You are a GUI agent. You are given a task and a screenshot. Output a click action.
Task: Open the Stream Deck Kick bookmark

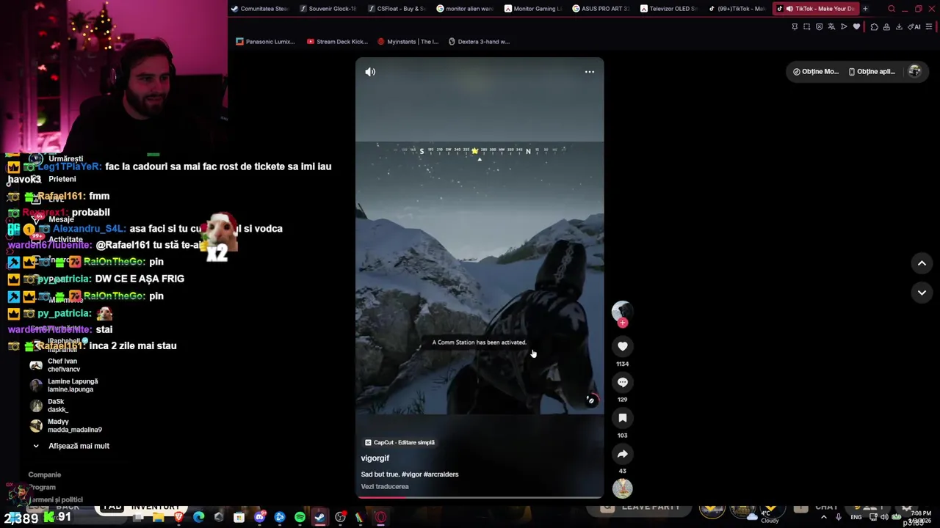[x=336, y=42]
